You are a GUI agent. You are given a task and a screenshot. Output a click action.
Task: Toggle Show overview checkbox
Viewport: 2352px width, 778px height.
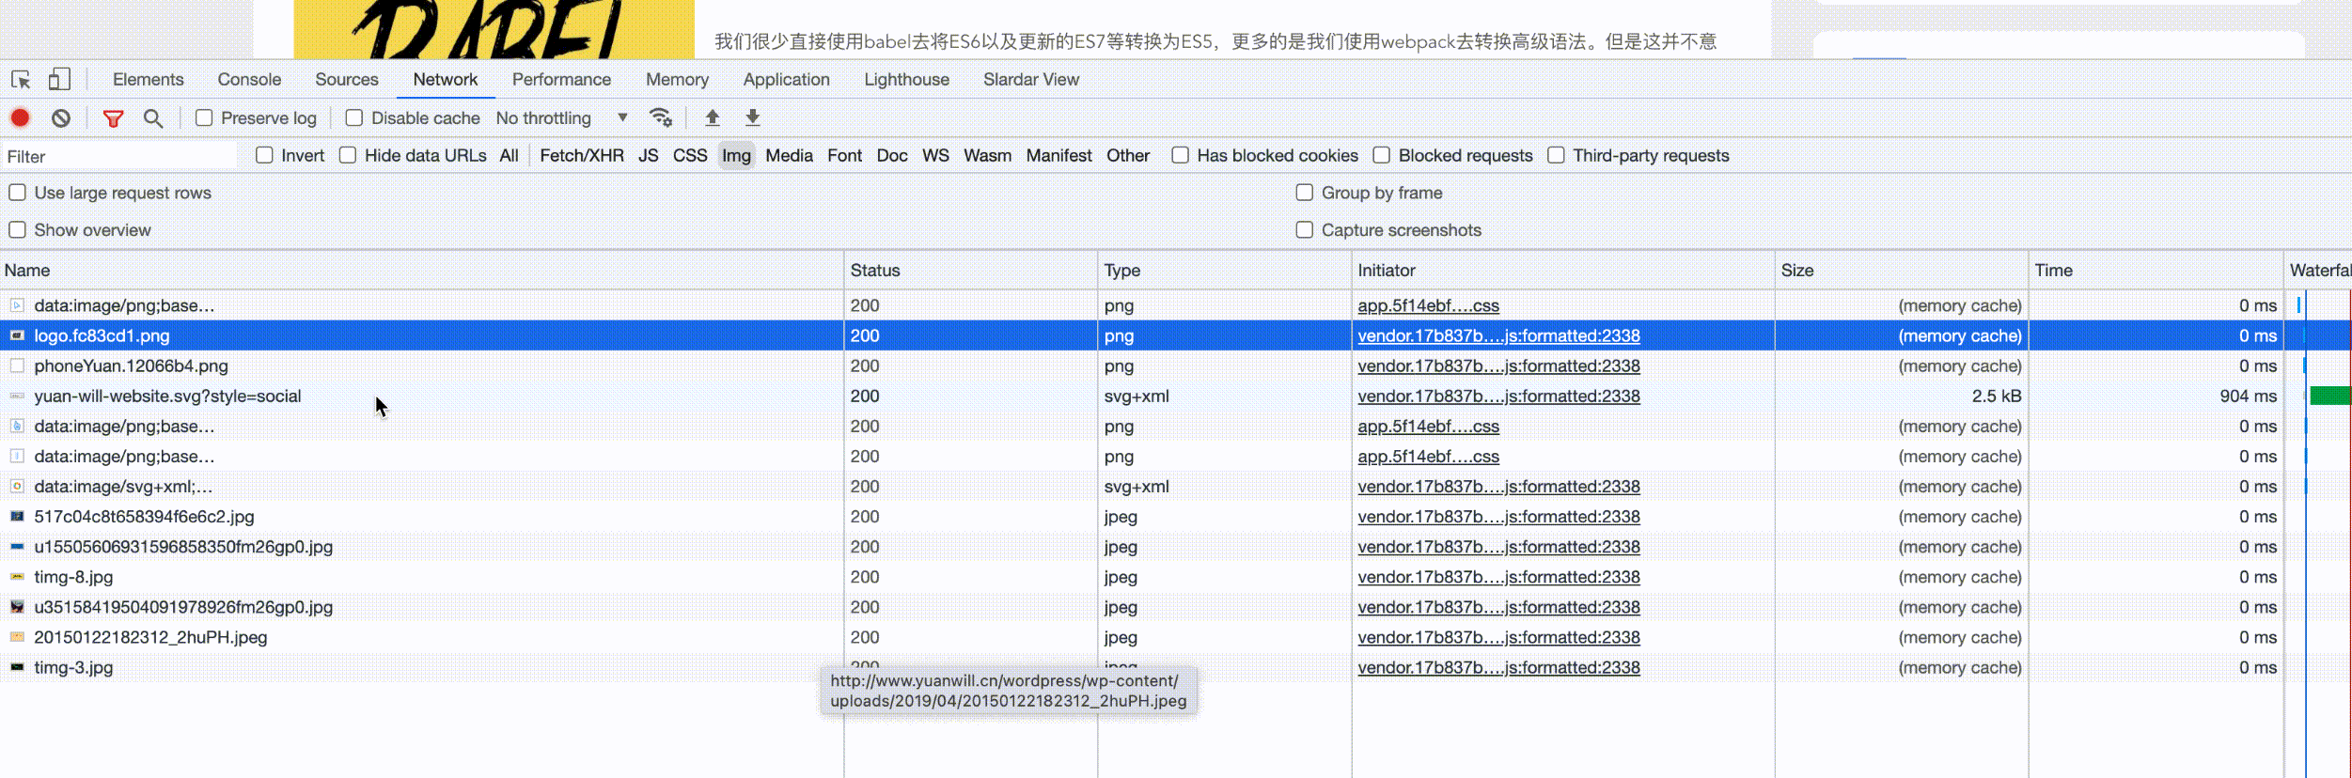pyautogui.click(x=17, y=230)
